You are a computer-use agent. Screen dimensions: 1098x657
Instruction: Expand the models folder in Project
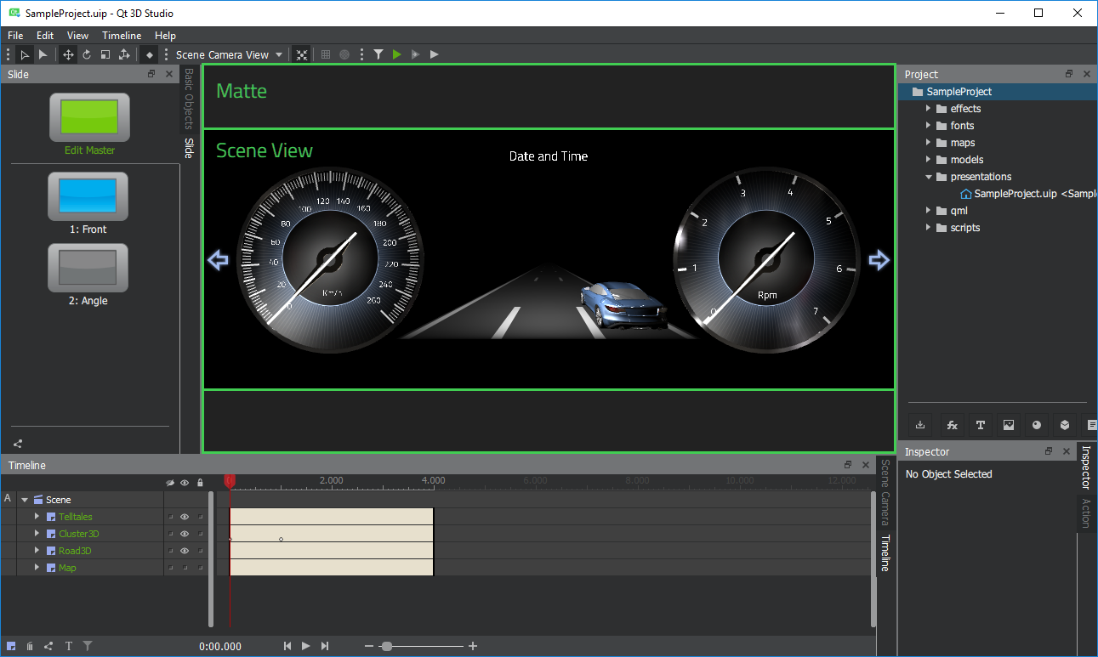coord(928,160)
